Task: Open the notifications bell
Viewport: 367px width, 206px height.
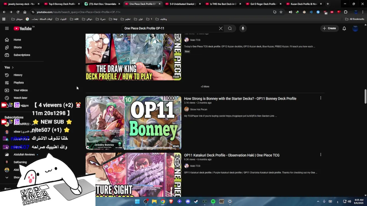Action: click(344, 28)
